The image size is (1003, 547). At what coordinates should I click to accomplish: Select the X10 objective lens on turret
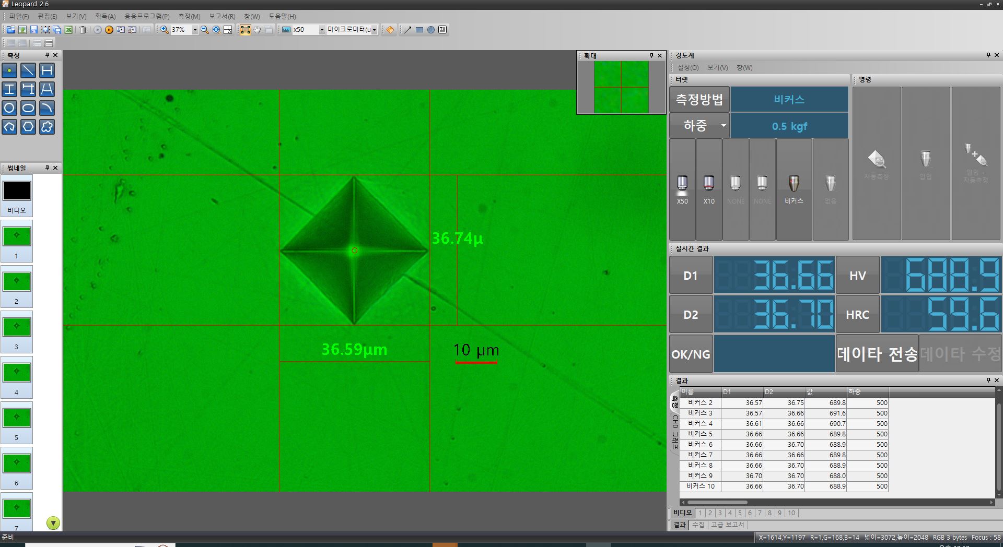[709, 189]
